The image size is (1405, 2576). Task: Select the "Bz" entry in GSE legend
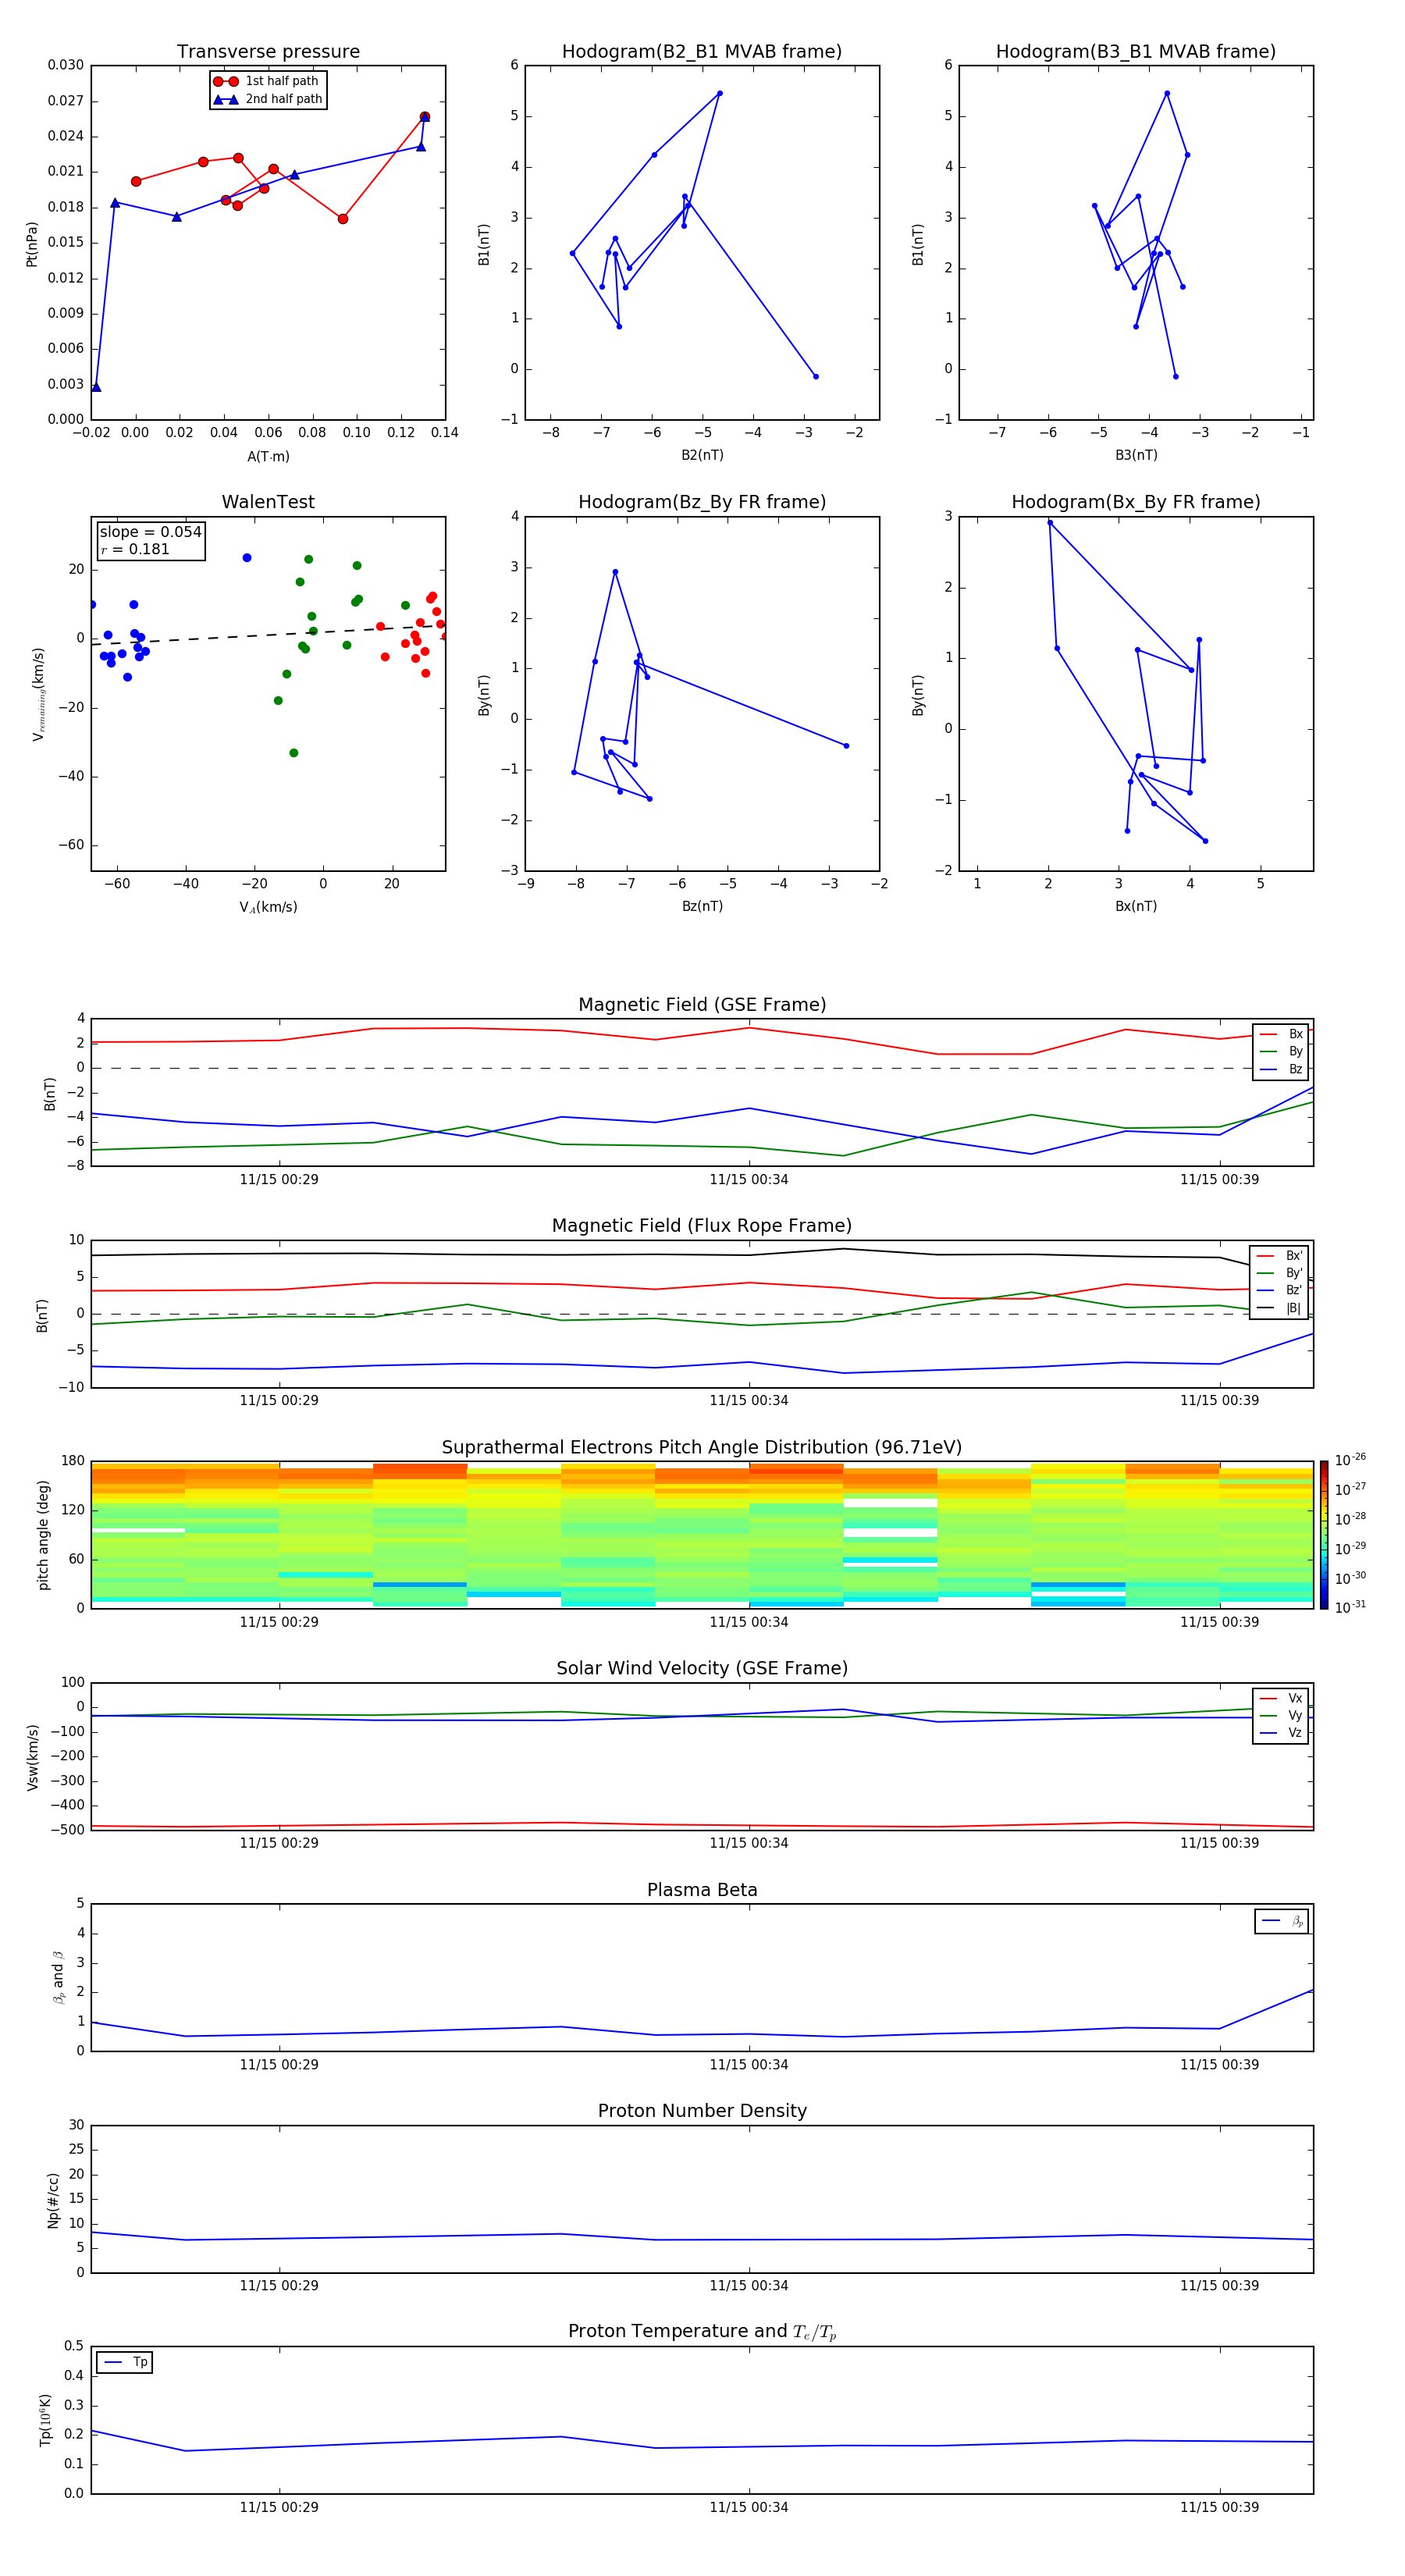tap(1281, 1069)
